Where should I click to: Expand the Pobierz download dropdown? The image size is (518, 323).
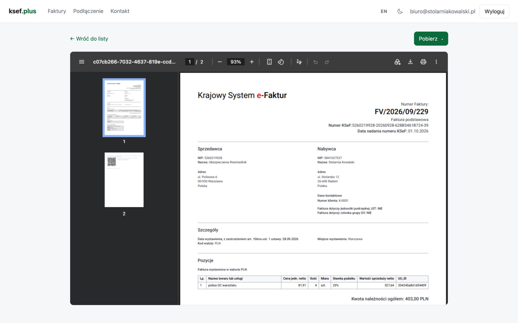pyautogui.click(x=431, y=39)
